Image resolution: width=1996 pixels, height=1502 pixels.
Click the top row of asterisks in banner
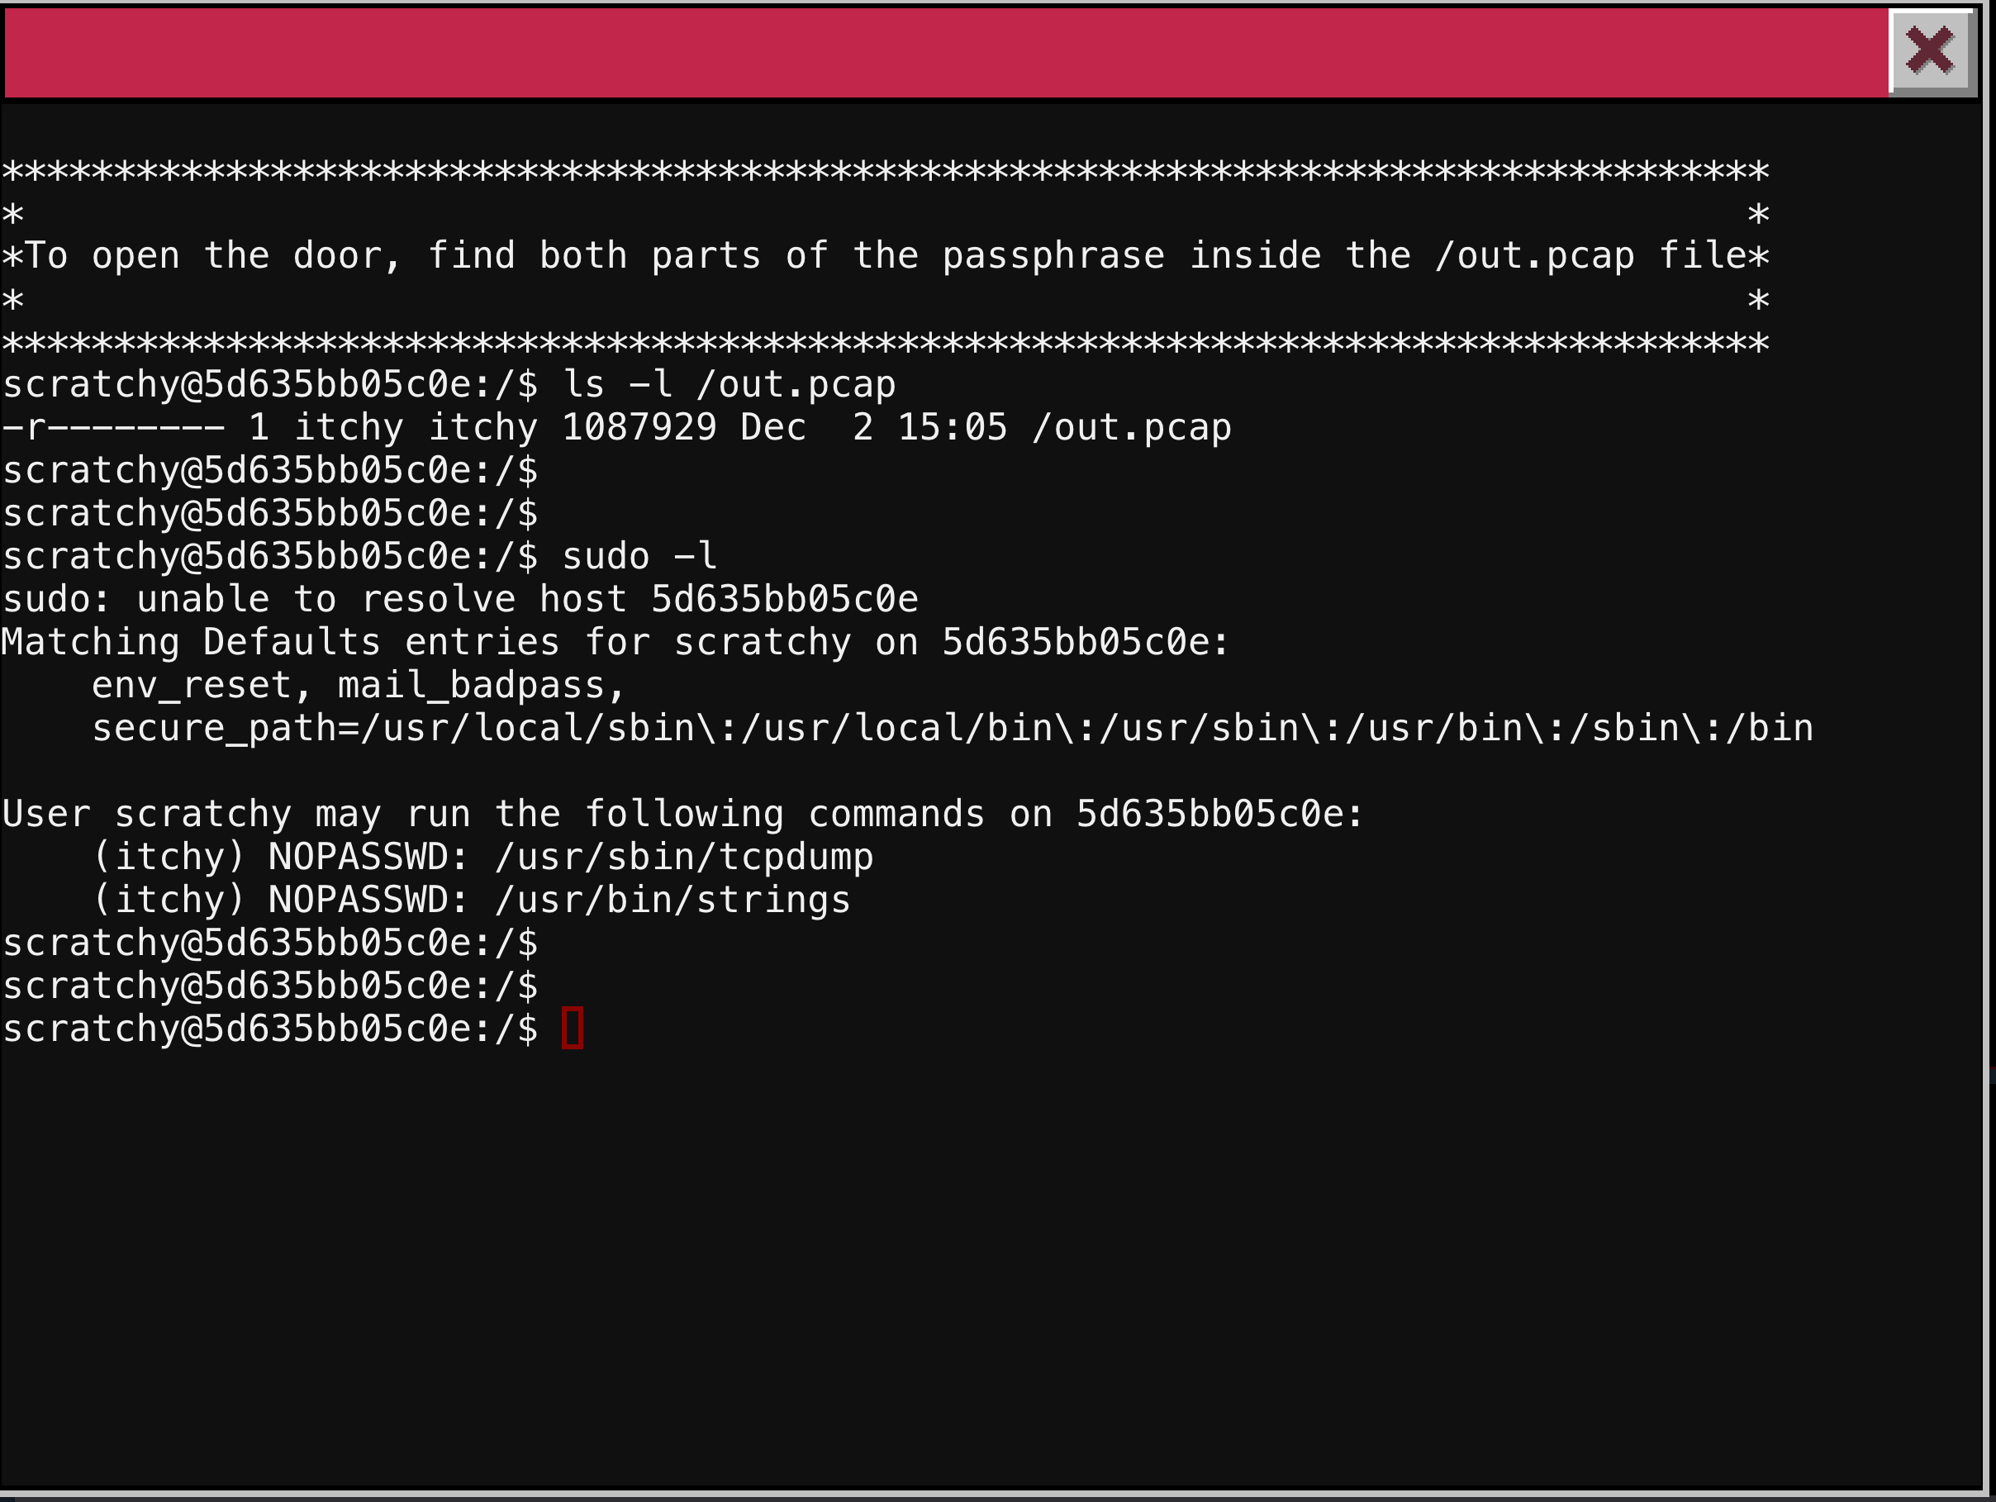click(885, 170)
